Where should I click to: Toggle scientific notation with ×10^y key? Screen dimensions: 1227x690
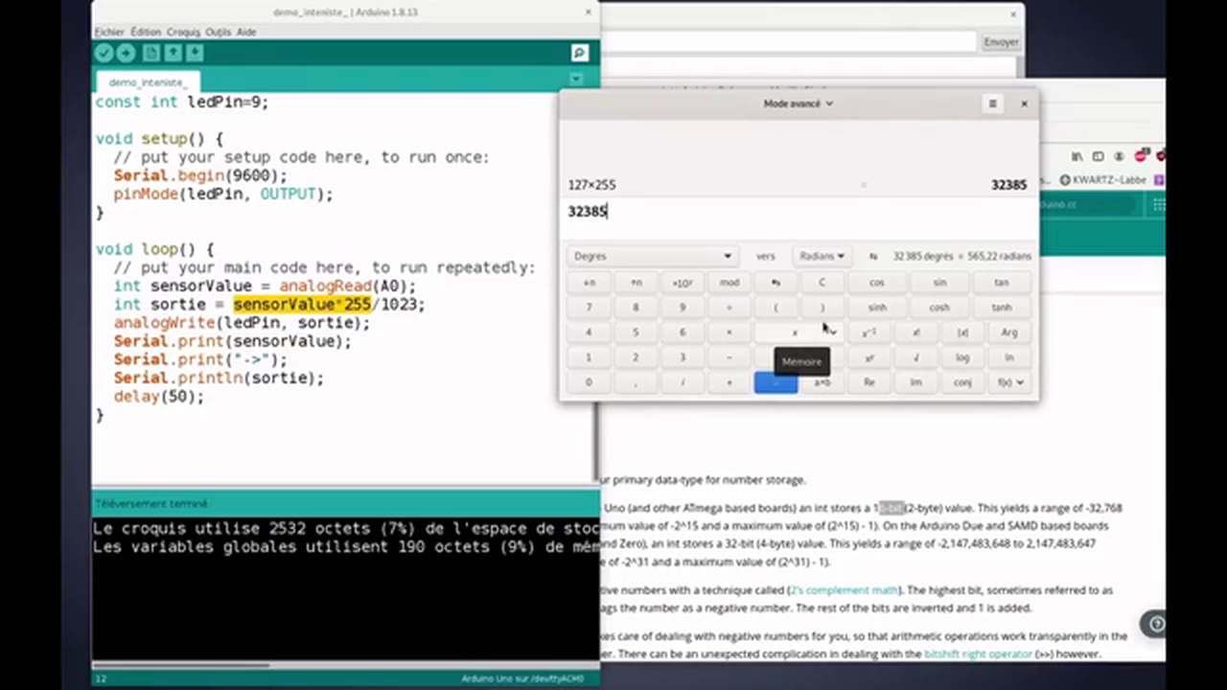coord(682,282)
